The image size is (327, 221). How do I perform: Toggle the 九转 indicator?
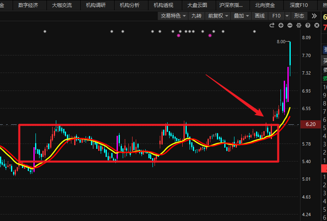[x=197, y=16]
